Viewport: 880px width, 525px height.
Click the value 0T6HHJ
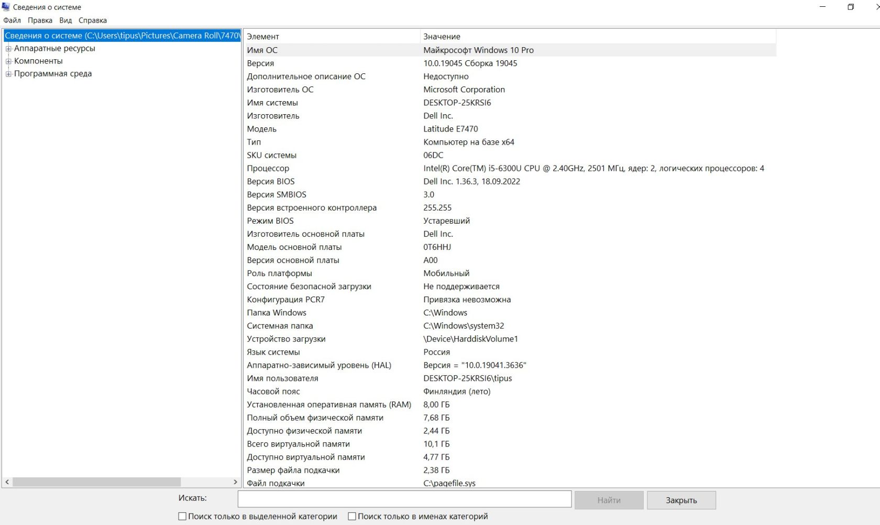click(437, 247)
